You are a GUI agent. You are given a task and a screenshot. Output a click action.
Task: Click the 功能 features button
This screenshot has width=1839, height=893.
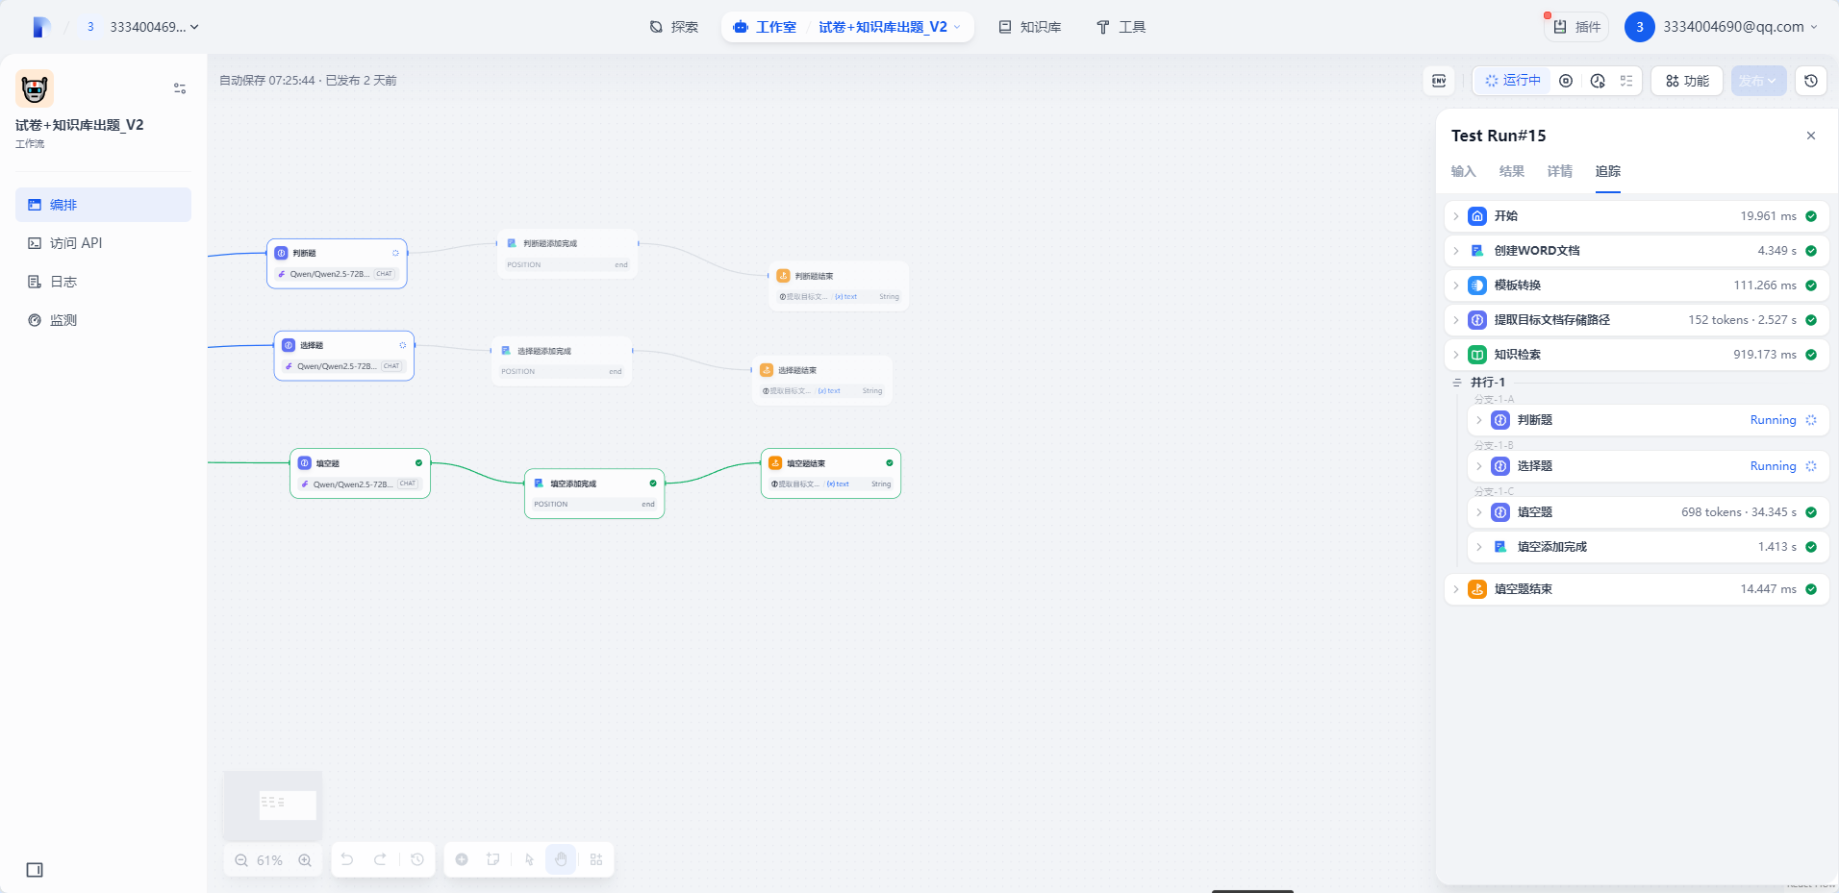1687,81
